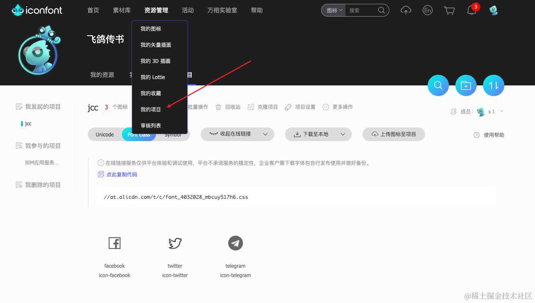The image size is (535, 303).
Task: Select 我的项目 from the resources menu
Action: click(152, 109)
